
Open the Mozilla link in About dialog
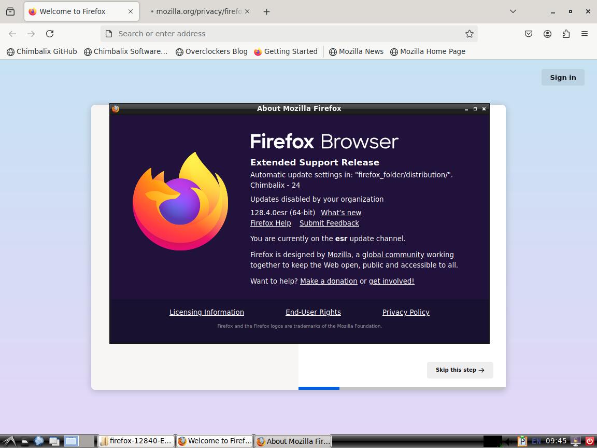coord(339,255)
